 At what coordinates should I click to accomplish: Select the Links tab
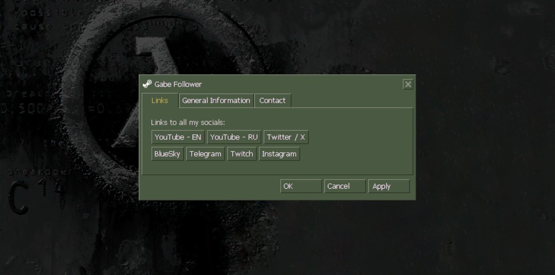coord(160,101)
